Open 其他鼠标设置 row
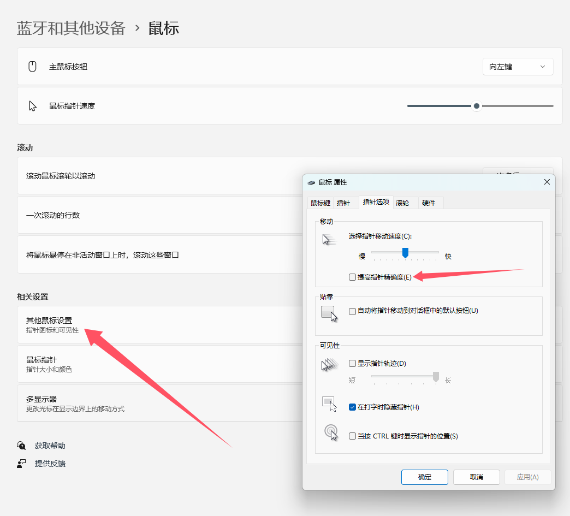570x516 pixels. pyautogui.click(x=160, y=325)
